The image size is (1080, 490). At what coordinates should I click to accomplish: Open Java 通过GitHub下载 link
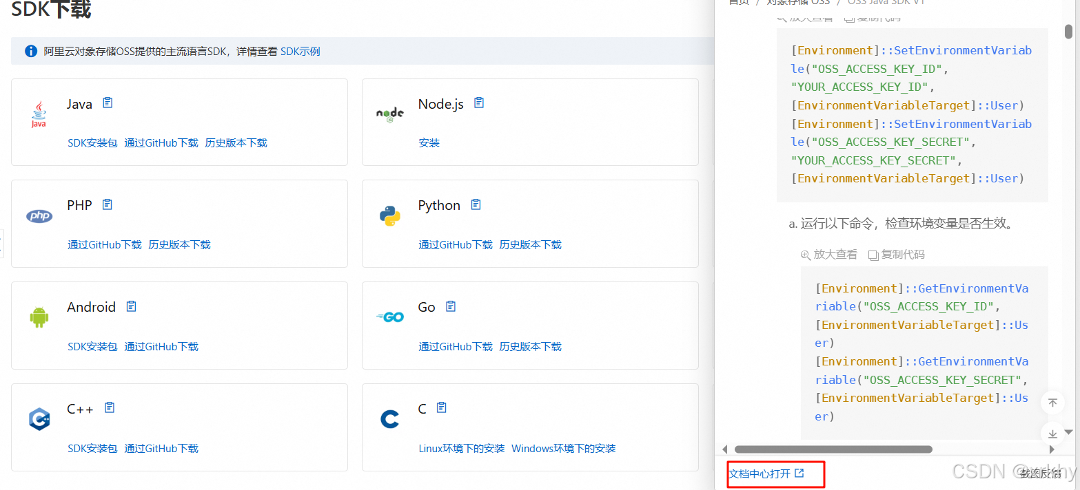(x=161, y=143)
